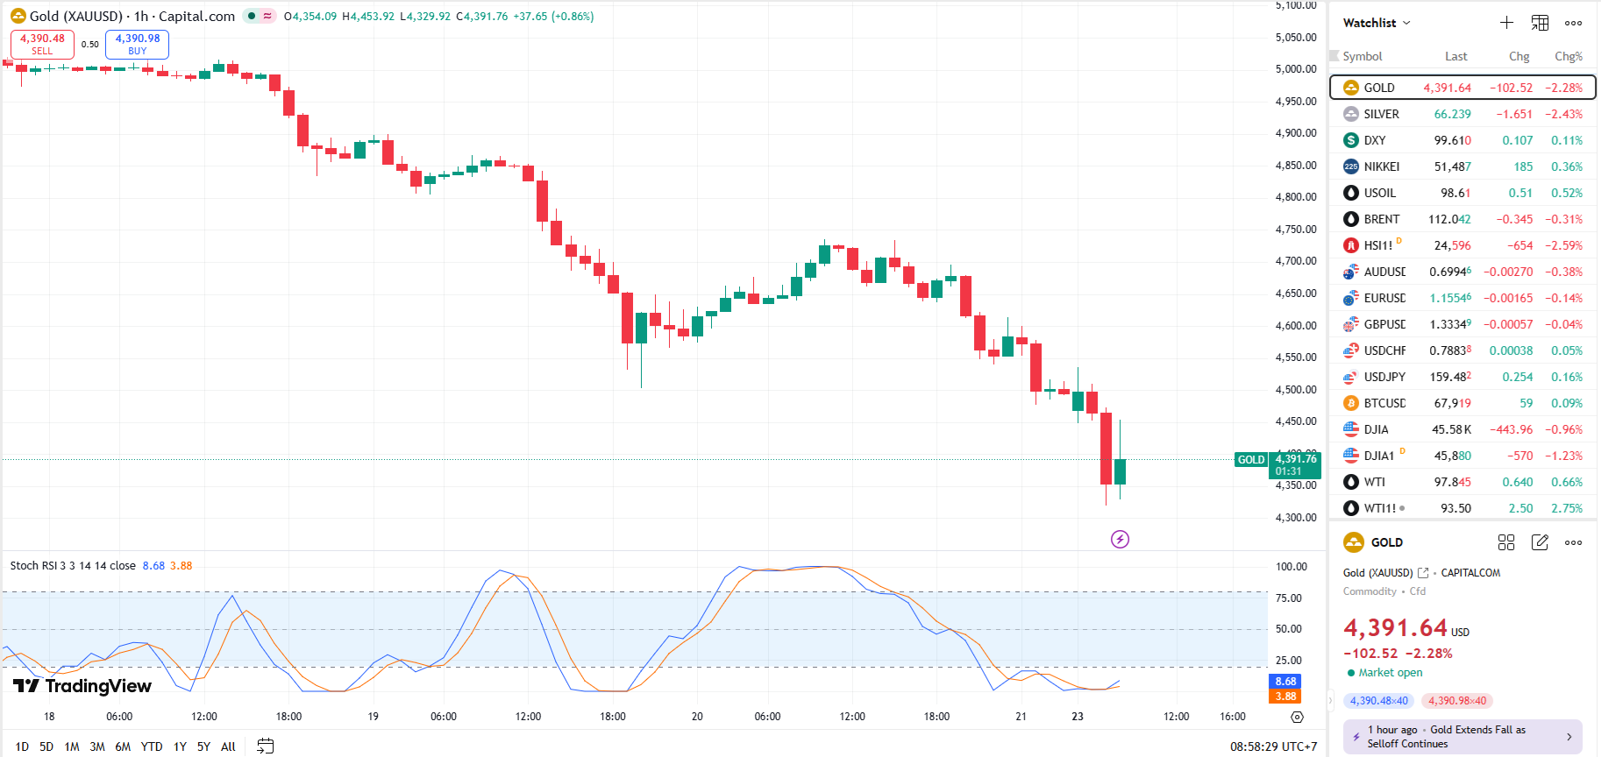Click the purple lightning event marker on chart
The width and height of the screenshot is (1601, 757).
[1120, 539]
